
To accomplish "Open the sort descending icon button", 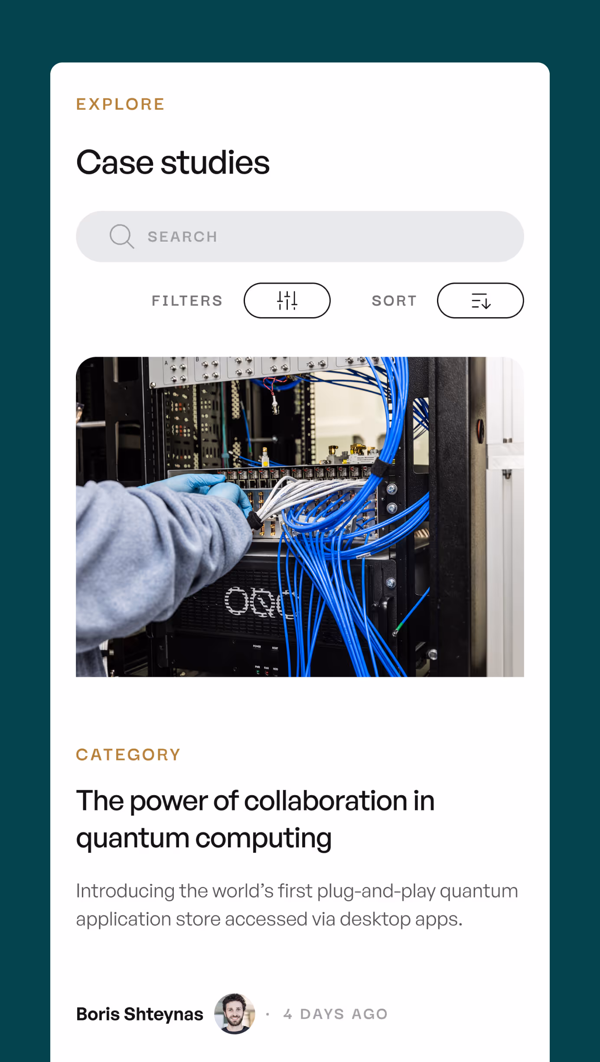I will click(480, 301).
